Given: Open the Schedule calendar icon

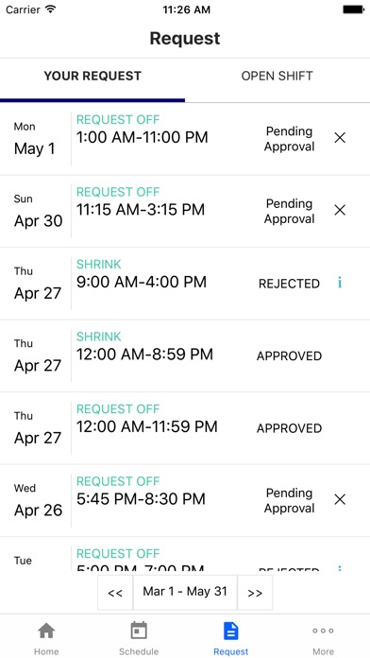Looking at the screenshot, I should tap(139, 631).
